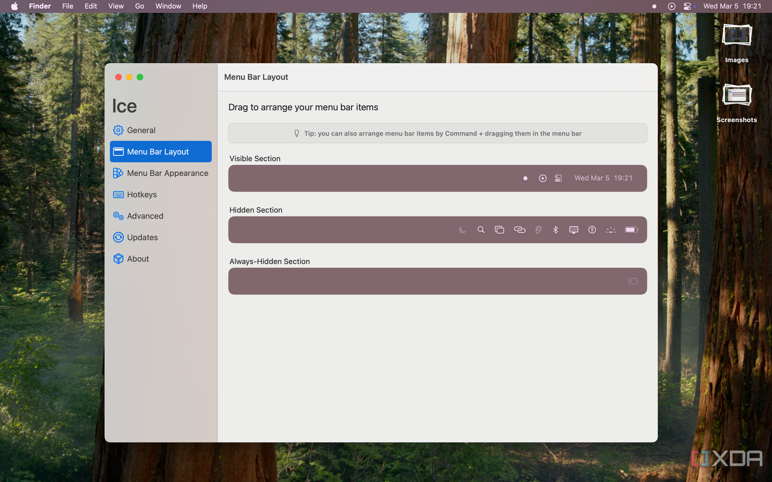Select the Focus moon icon in Hidden Section

[x=462, y=230]
